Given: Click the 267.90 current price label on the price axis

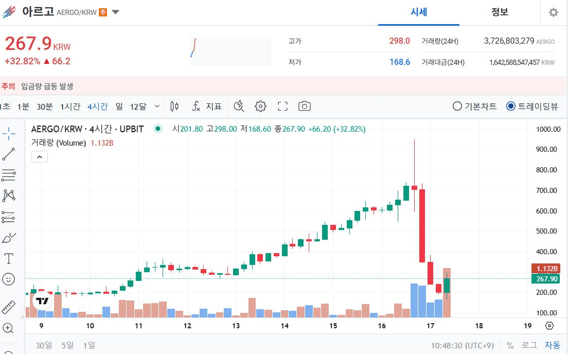Looking at the screenshot, I should [x=547, y=279].
